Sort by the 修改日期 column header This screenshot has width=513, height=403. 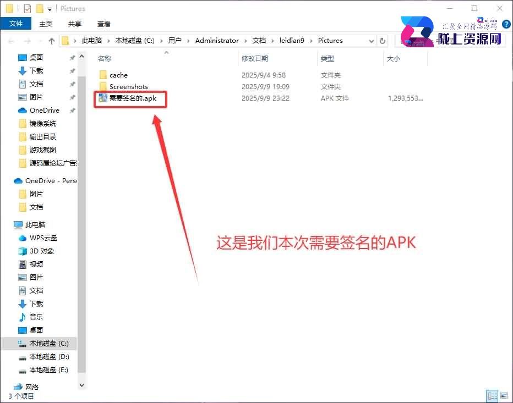click(x=254, y=58)
